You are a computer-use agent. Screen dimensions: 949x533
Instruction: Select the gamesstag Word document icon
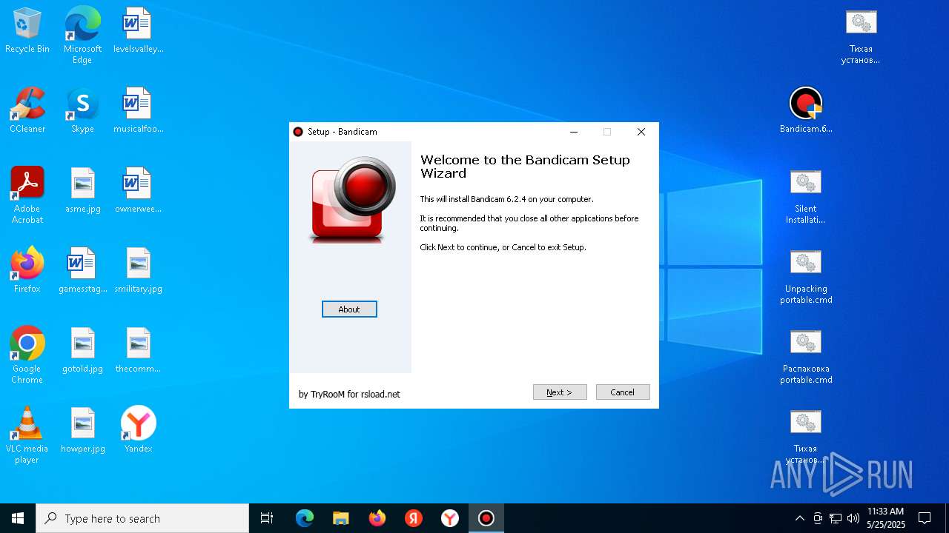coord(82,271)
